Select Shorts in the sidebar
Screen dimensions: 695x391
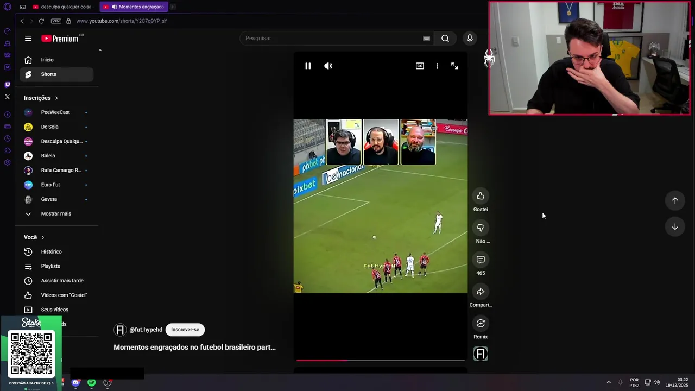coord(56,74)
